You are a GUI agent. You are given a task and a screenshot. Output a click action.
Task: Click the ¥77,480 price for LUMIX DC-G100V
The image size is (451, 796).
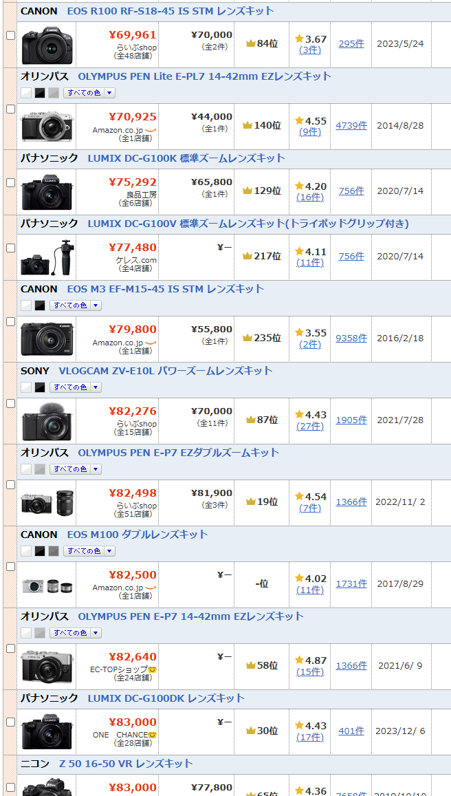[x=133, y=248]
